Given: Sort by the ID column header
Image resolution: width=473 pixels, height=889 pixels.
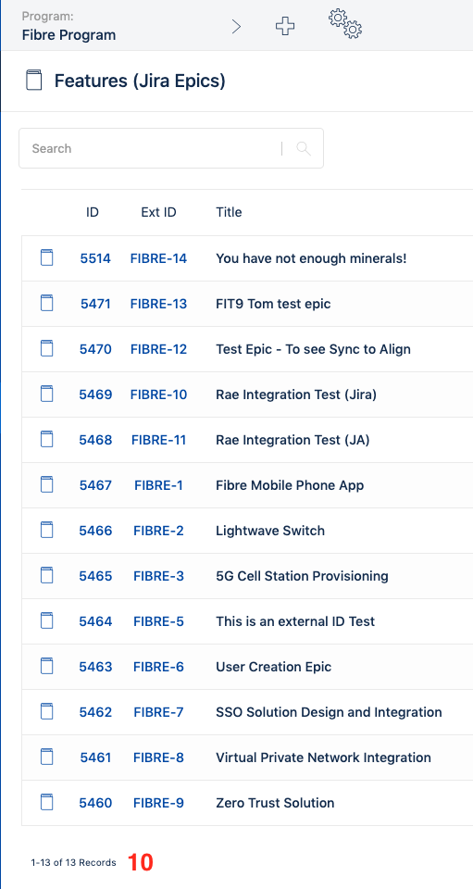Looking at the screenshot, I should [93, 212].
